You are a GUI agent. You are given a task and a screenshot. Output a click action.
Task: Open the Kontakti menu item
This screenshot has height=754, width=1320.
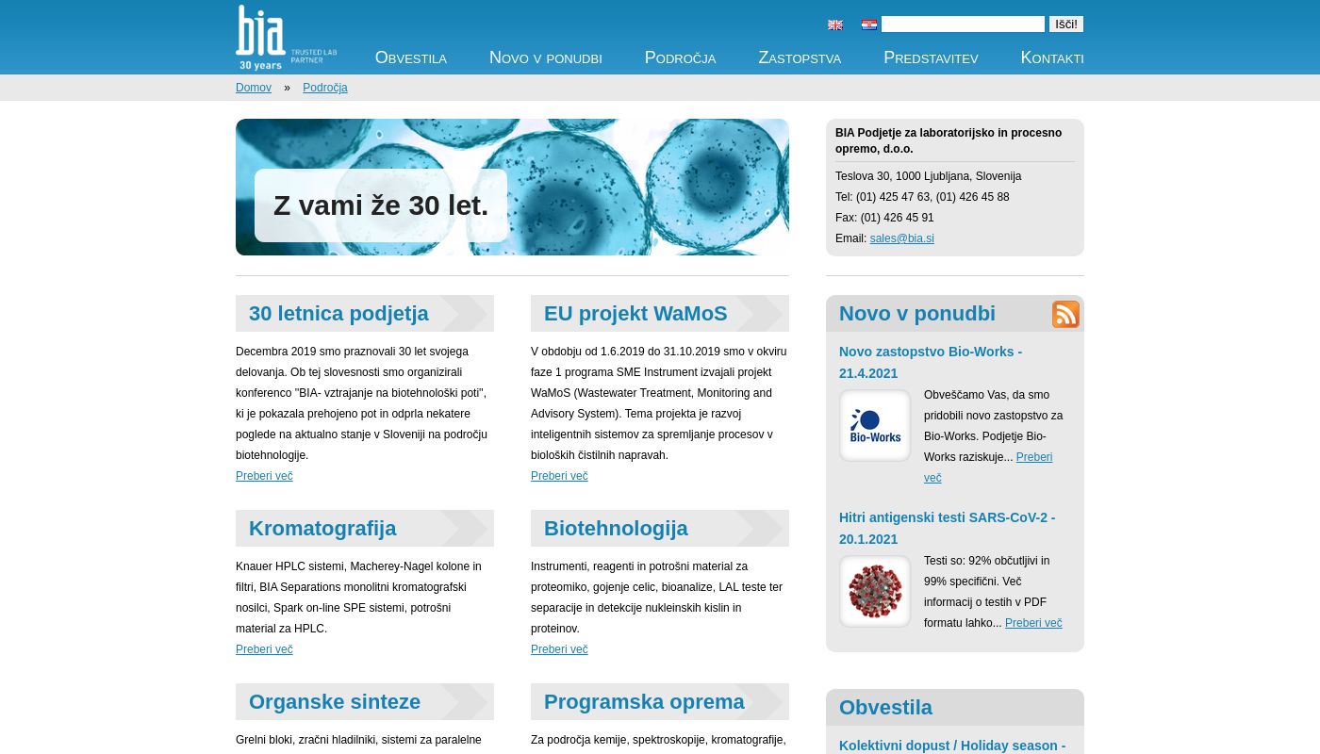(x=1052, y=57)
